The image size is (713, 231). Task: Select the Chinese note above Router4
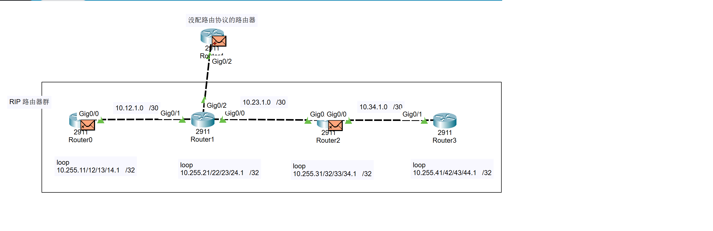tap(222, 20)
